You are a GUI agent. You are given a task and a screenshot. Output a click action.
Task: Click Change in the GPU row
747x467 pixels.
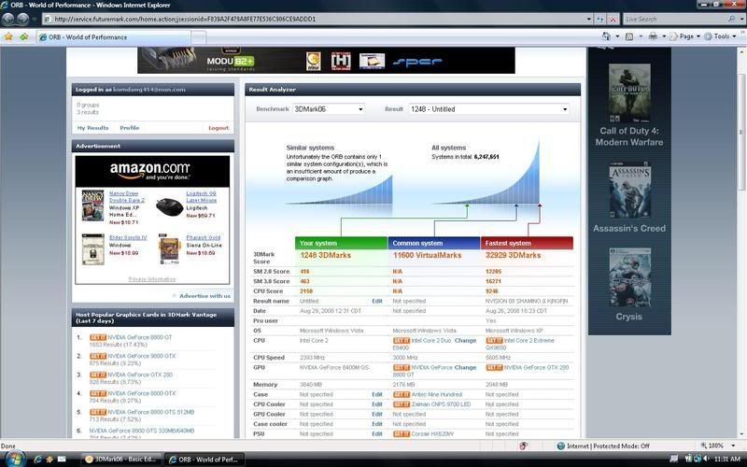(465, 368)
